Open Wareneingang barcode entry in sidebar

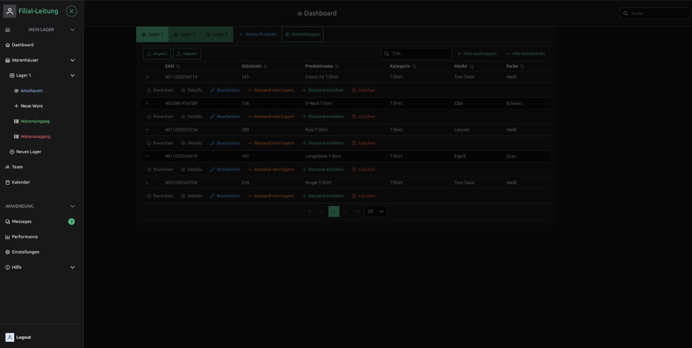click(x=35, y=121)
